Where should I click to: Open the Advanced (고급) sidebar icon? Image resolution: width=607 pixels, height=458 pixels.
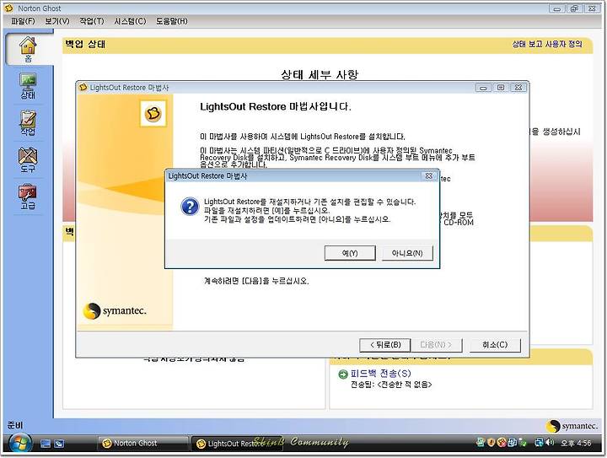click(x=28, y=197)
